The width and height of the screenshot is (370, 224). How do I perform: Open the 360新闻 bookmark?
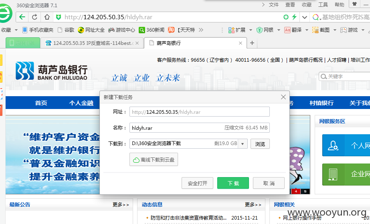pos(152,30)
